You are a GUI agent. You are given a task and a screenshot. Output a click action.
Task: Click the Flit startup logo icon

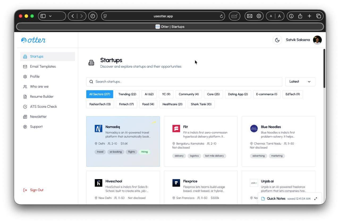(176, 129)
